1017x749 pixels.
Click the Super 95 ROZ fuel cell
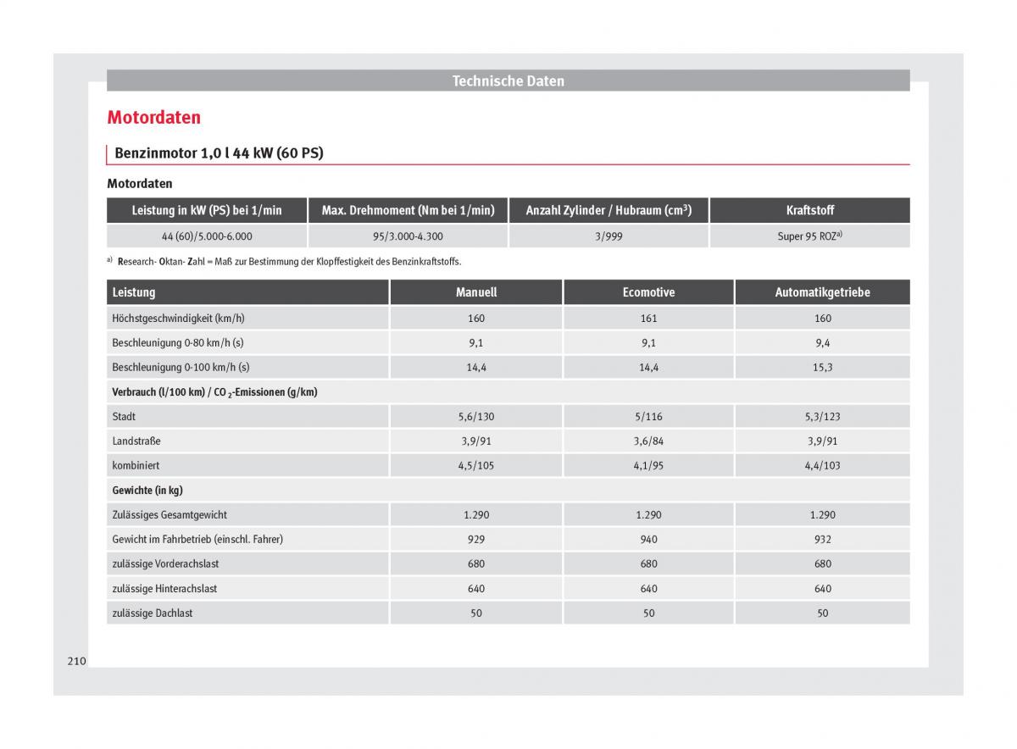(809, 236)
